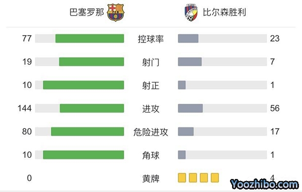
Task: Open the Yoozhibo.com watermark link
Action: click(x=264, y=184)
